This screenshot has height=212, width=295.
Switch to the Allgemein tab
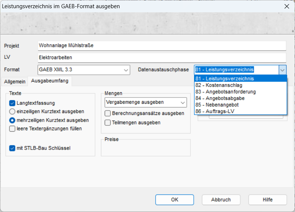point(15,81)
